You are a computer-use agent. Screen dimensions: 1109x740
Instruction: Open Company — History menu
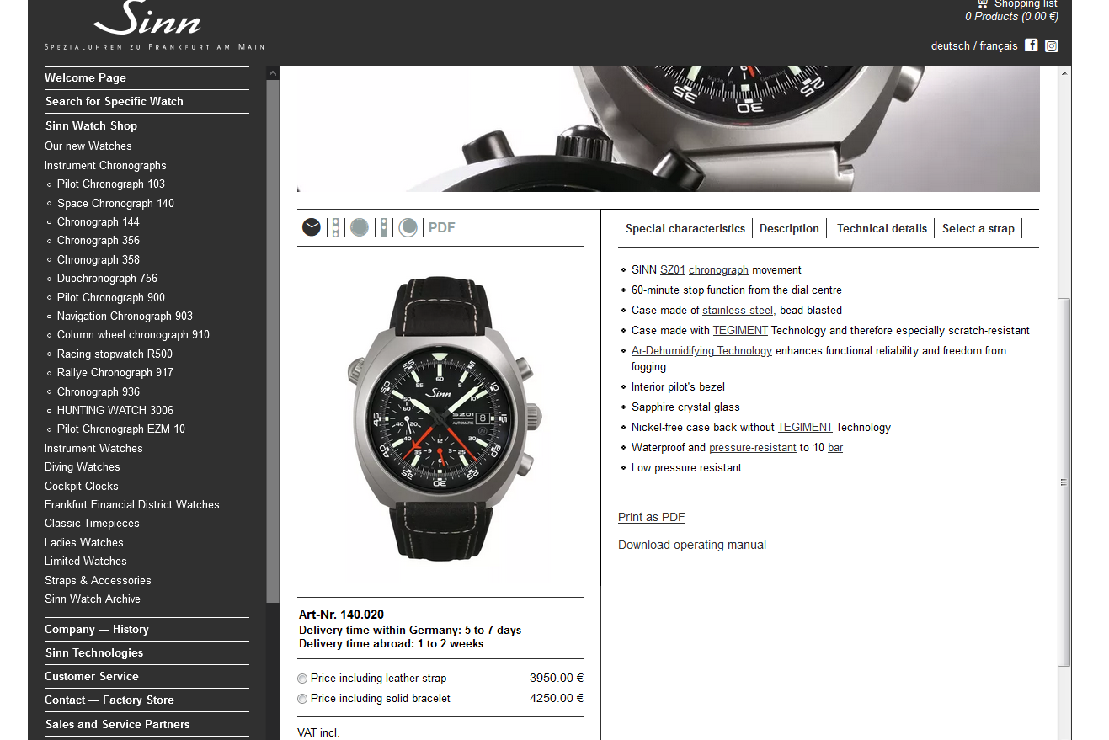[97, 629]
